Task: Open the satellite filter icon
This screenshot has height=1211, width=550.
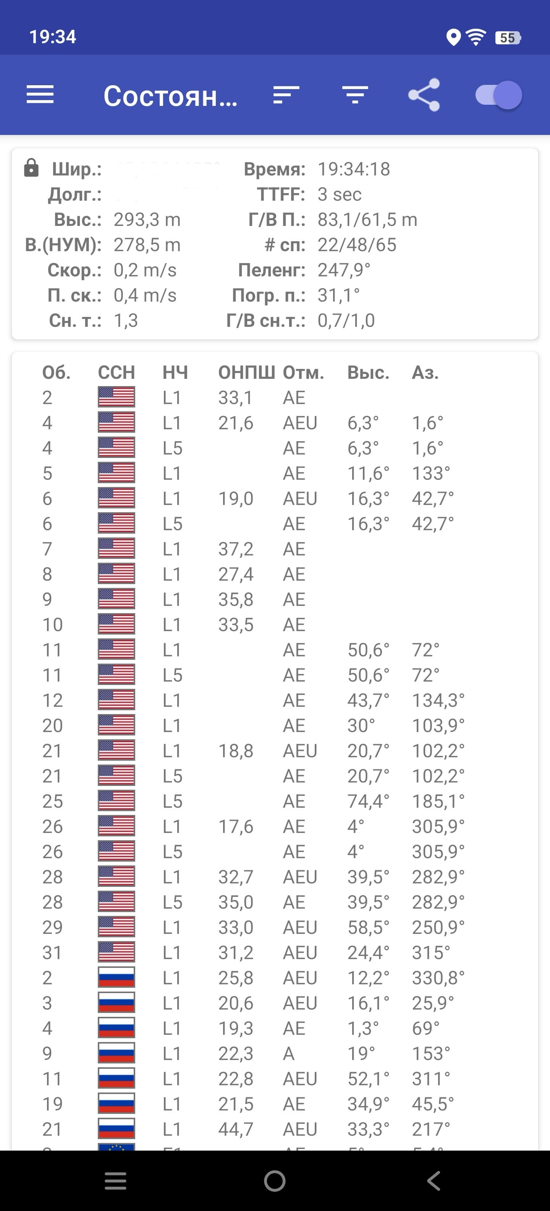Action: (x=355, y=95)
